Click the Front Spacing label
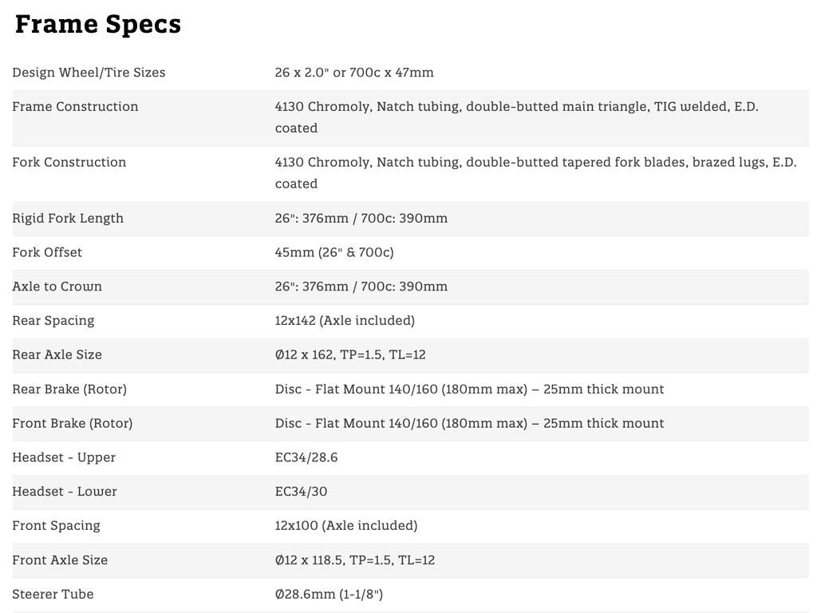The height and width of the screenshot is (613, 817). point(56,526)
